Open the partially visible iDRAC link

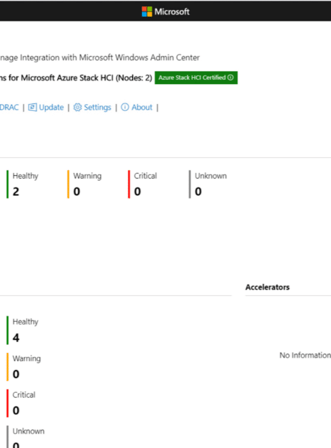point(9,108)
